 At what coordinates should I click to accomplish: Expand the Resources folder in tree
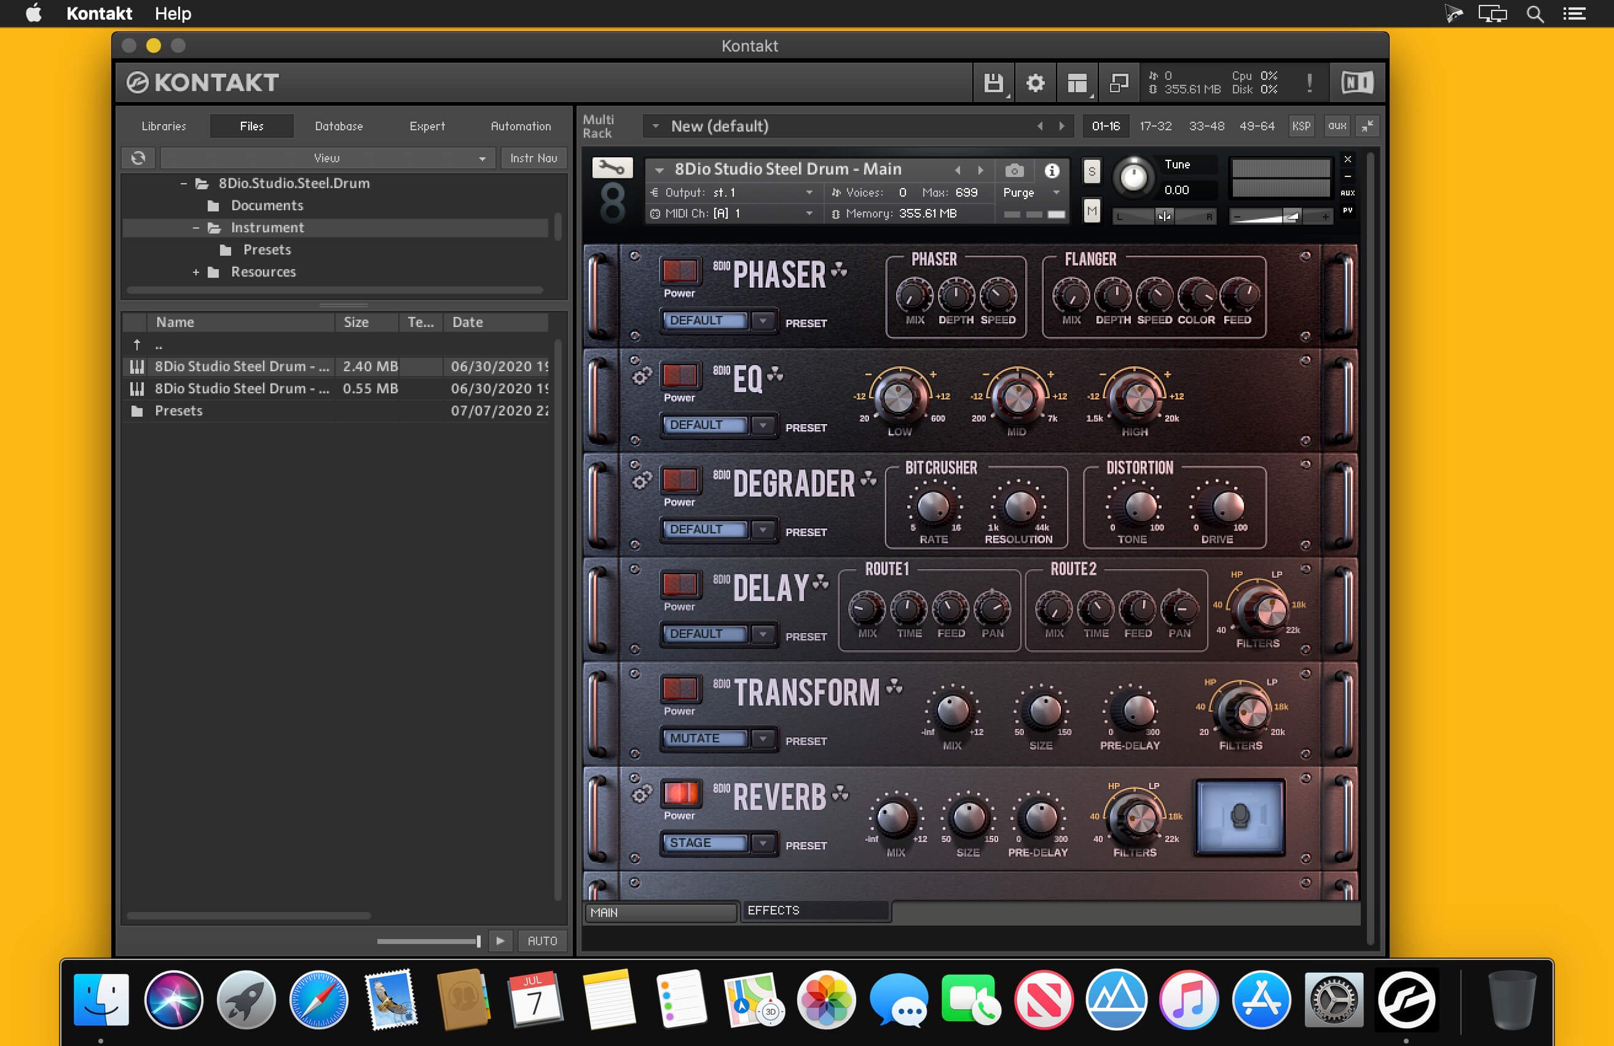pyautogui.click(x=196, y=272)
